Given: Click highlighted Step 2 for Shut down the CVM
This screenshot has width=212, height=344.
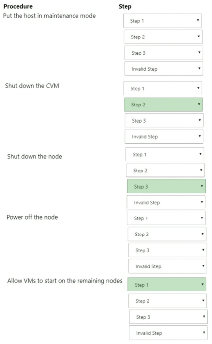Looking at the screenshot, I should (163, 105).
